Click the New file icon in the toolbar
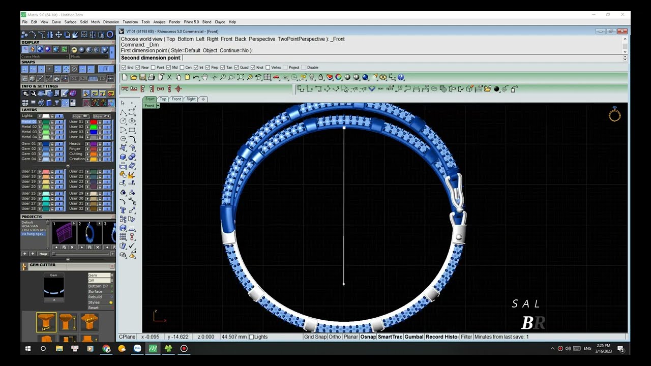 click(x=125, y=77)
